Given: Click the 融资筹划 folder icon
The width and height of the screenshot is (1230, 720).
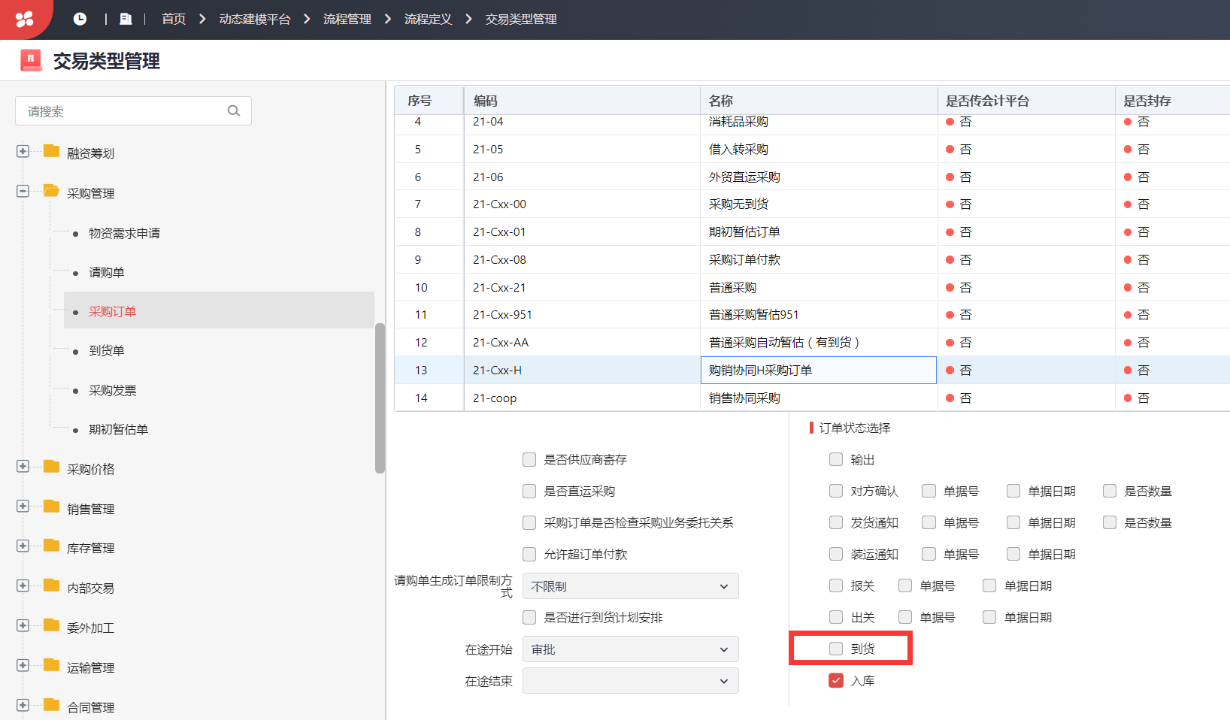Looking at the screenshot, I should pyautogui.click(x=51, y=151).
